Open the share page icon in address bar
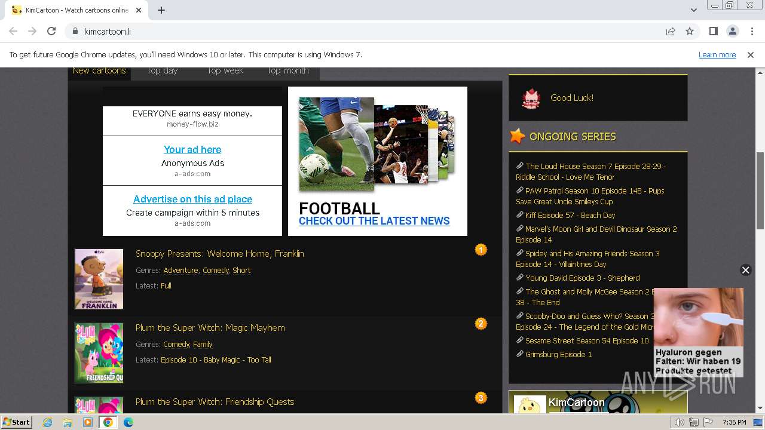The image size is (765, 430). 671,31
